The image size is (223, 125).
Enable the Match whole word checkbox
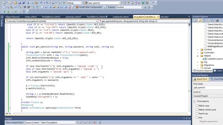click(x=197, y=110)
